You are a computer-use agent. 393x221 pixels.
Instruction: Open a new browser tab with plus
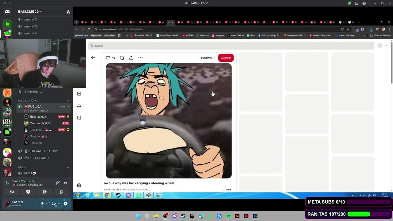(x=359, y=22)
